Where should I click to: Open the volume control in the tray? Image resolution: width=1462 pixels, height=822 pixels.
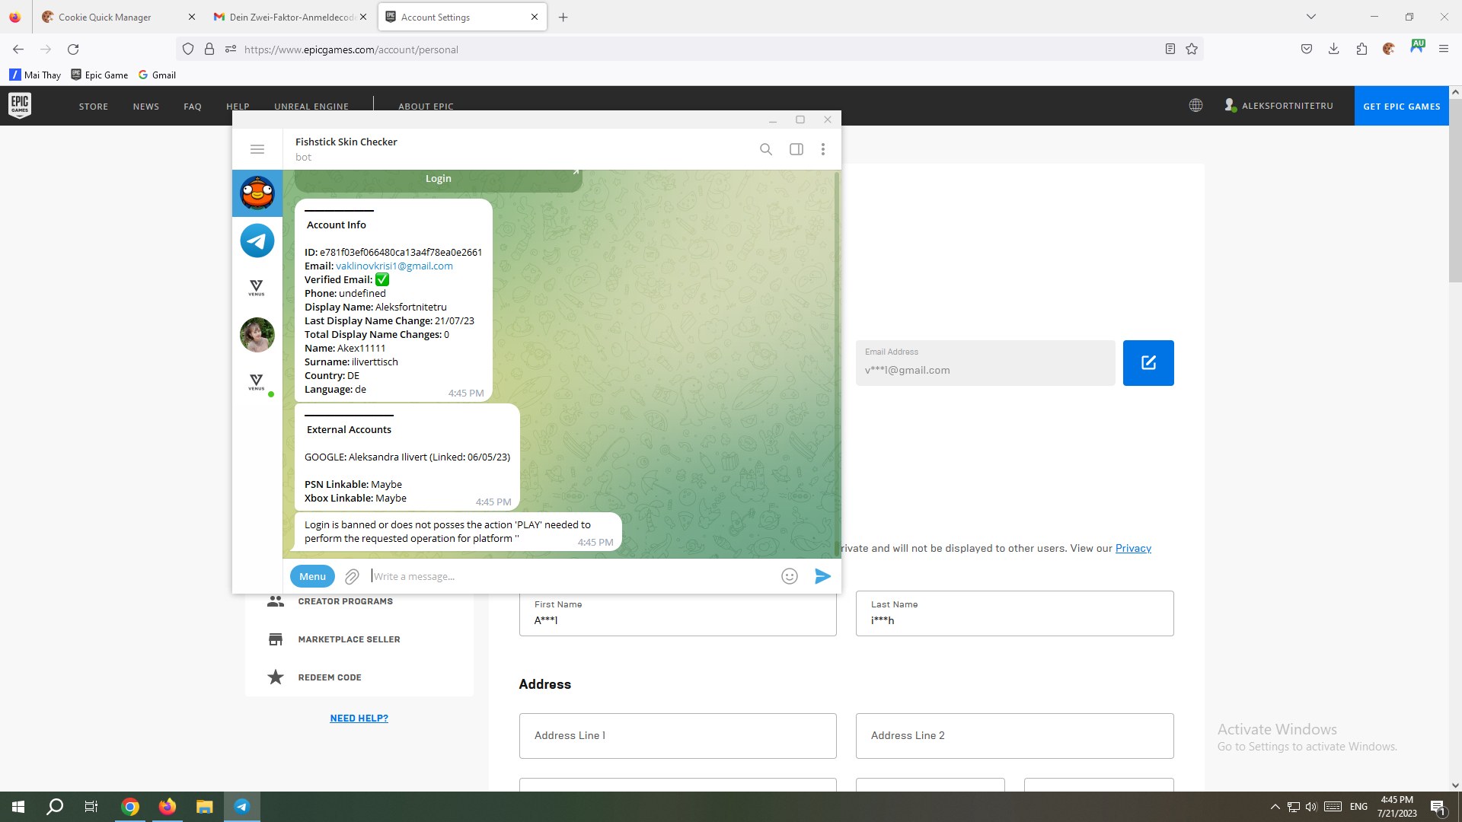click(1311, 807)
